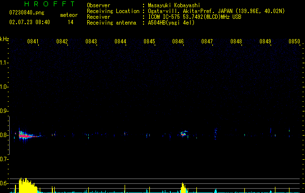Click the meteor echo blob near 0846
Viewport: 305px width, 193px height.
click(183, 133)
